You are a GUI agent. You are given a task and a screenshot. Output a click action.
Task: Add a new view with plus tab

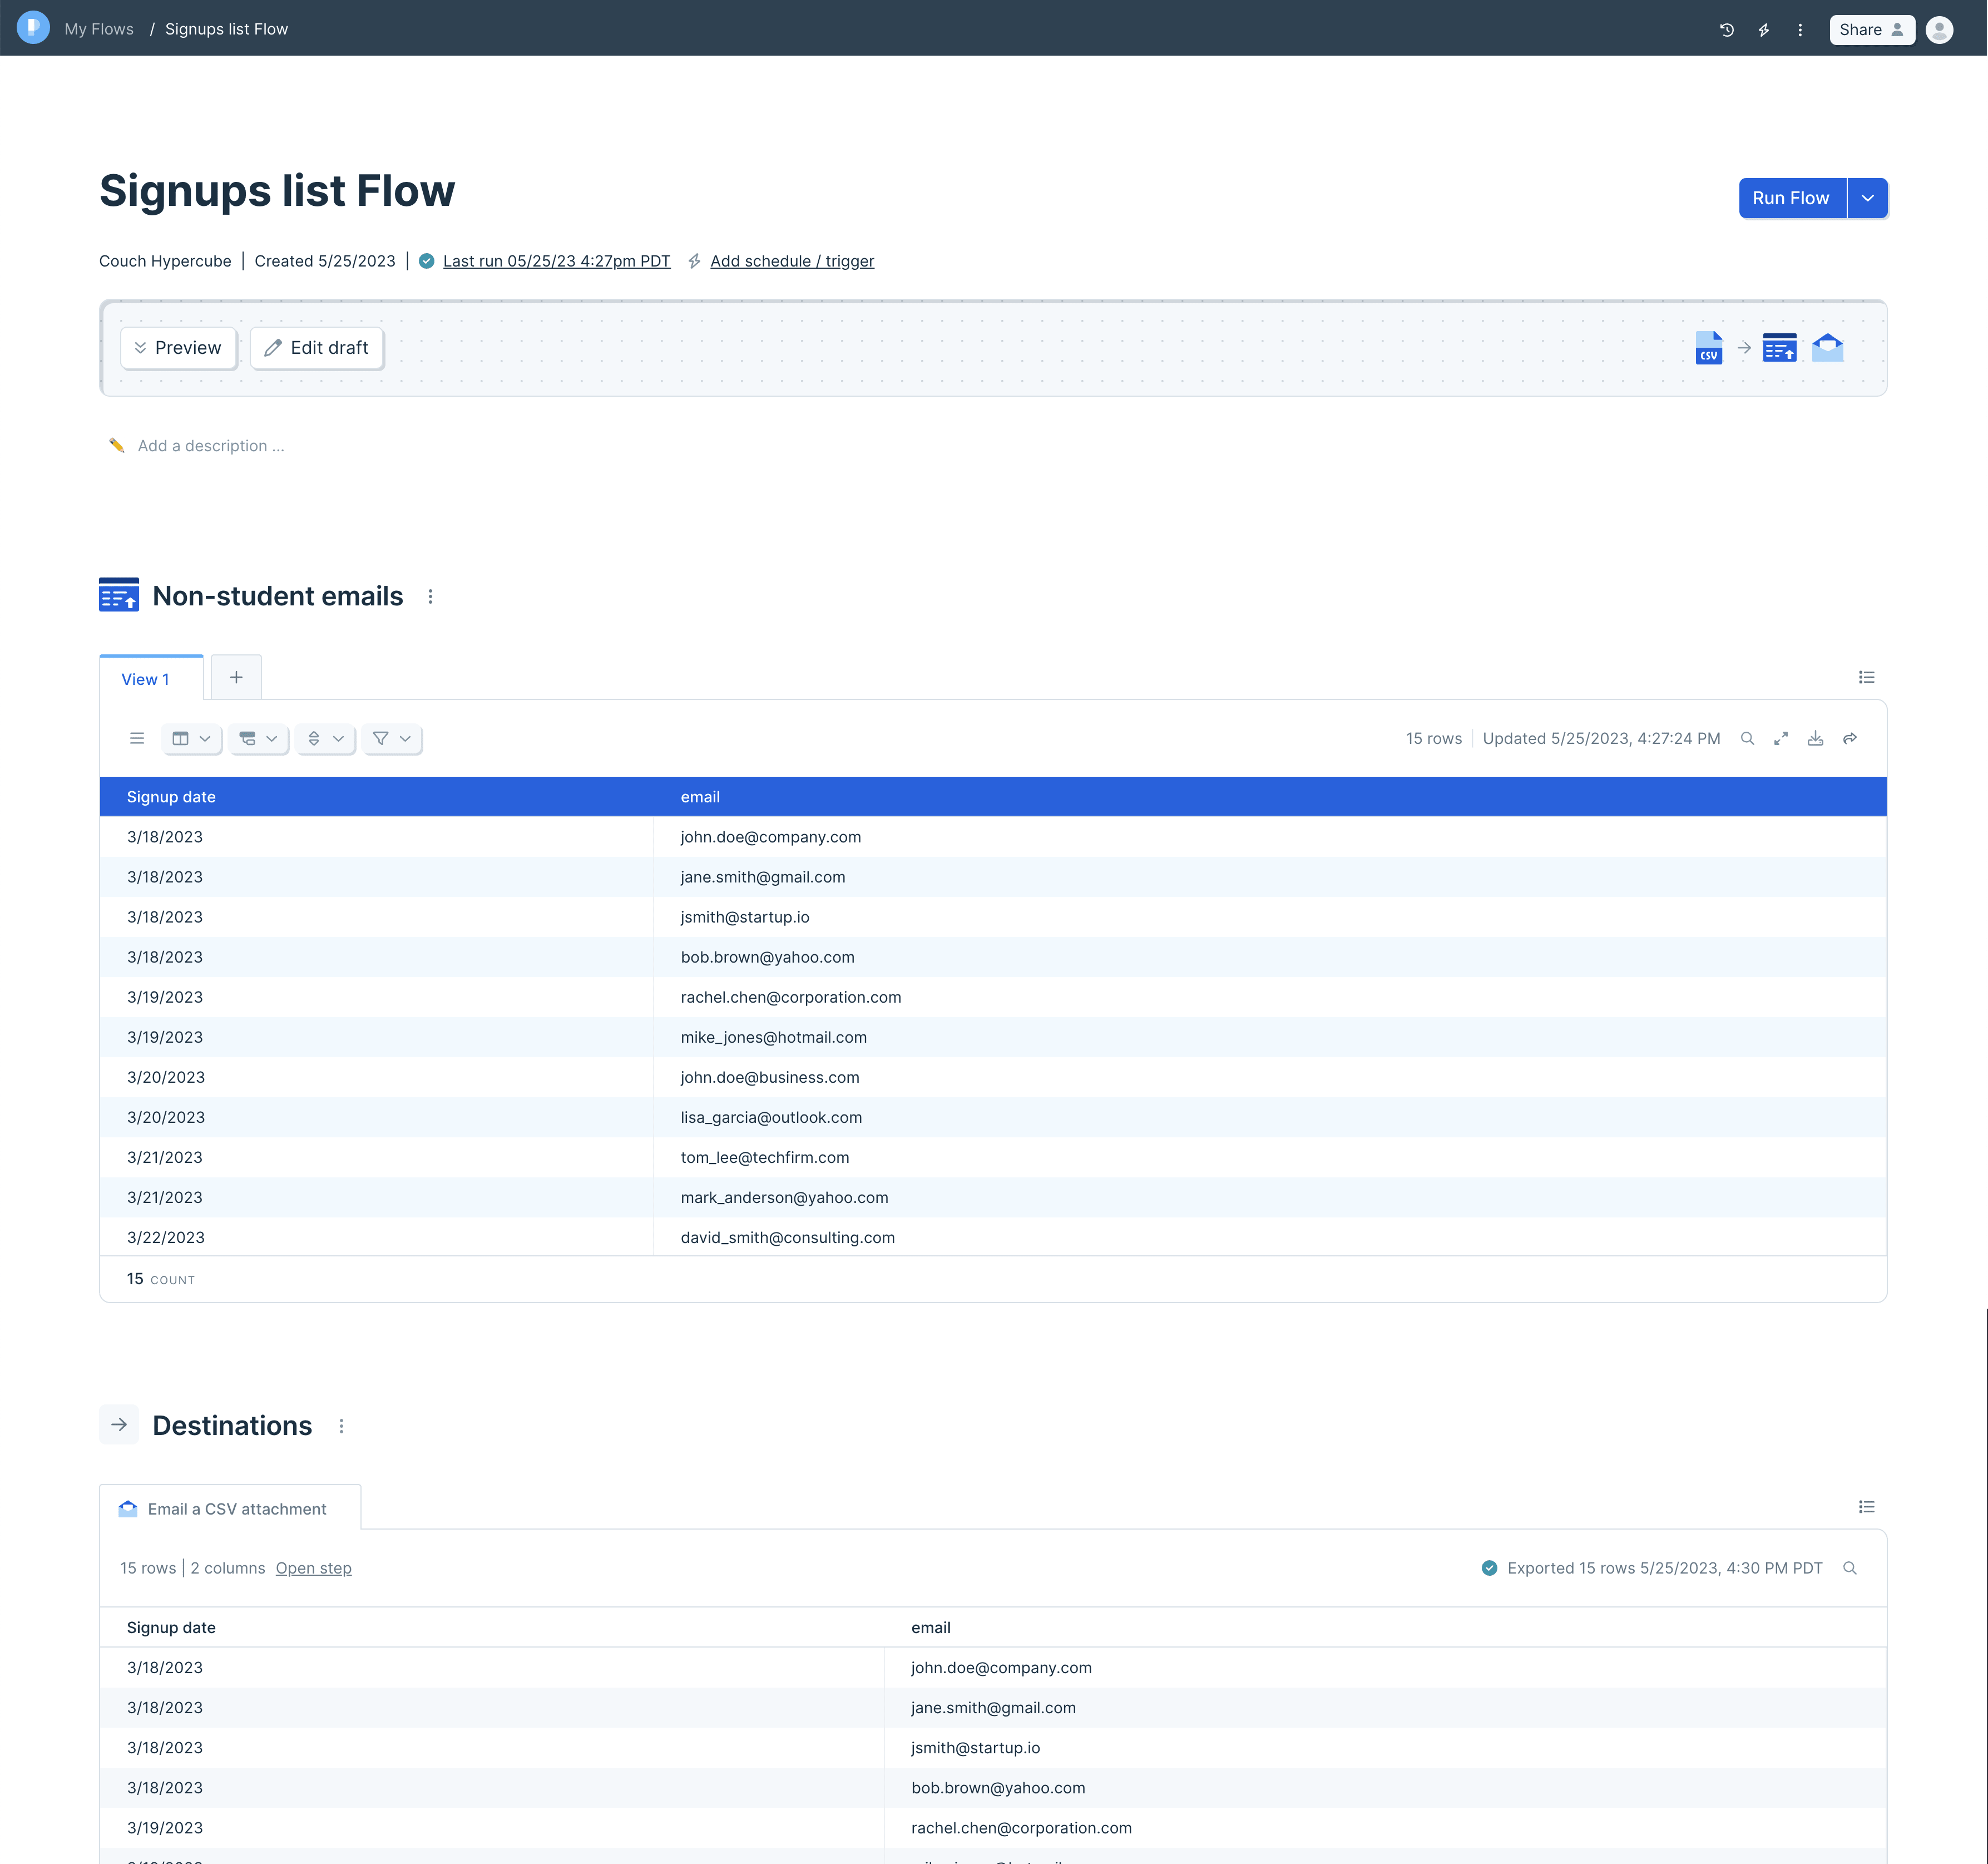click(x=236, y=677)
